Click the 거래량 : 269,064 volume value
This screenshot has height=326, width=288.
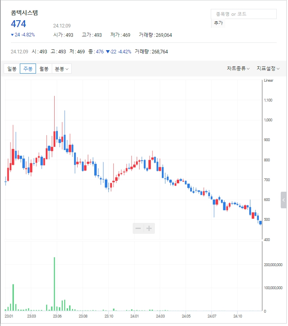pyautogui.click(x=155, y=35)
